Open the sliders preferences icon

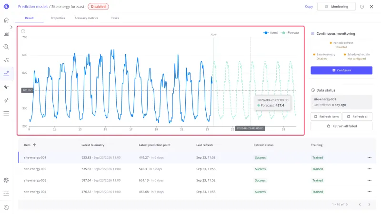[x=6, y=194]
